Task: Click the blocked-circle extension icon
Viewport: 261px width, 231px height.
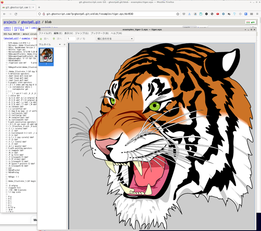Action: pyautogui.click(x=212, y=14)
